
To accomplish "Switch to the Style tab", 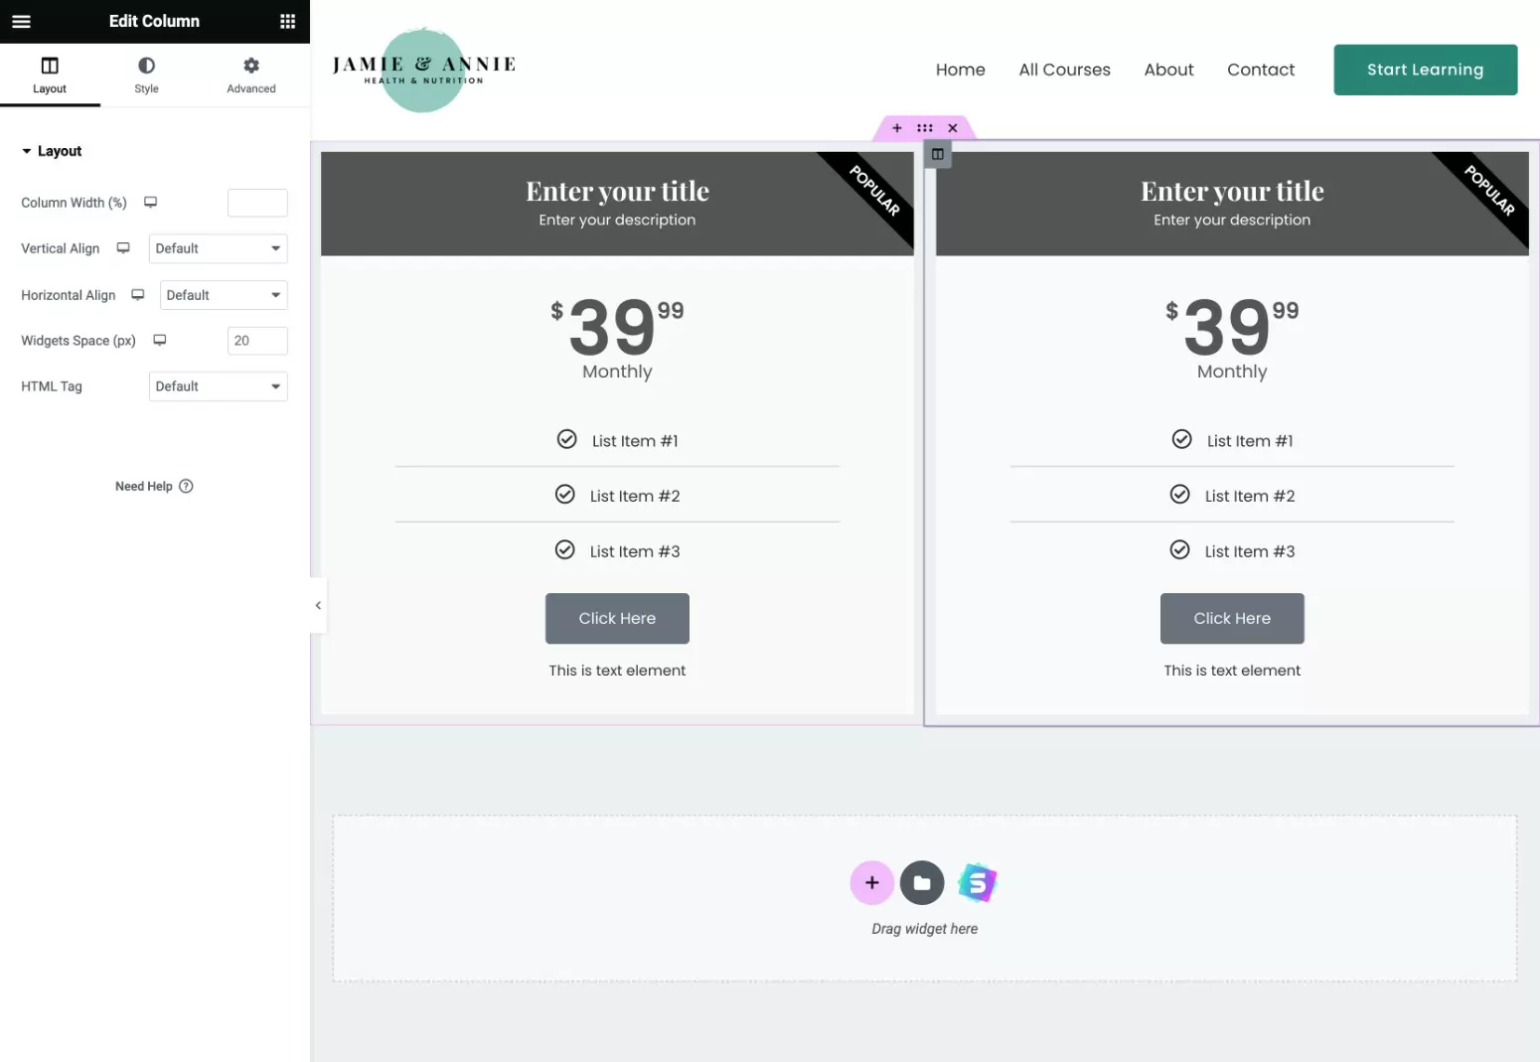I will (x=146, y=75).
